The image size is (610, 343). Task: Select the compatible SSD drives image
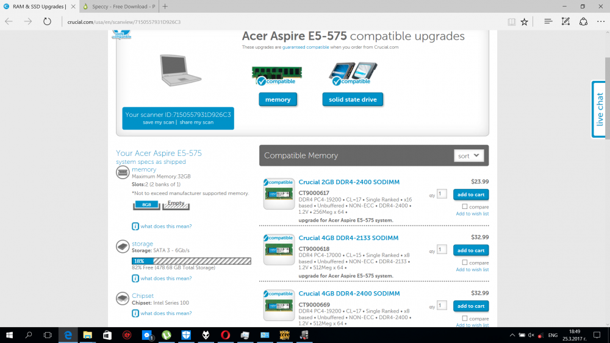(x=353, y=74)
